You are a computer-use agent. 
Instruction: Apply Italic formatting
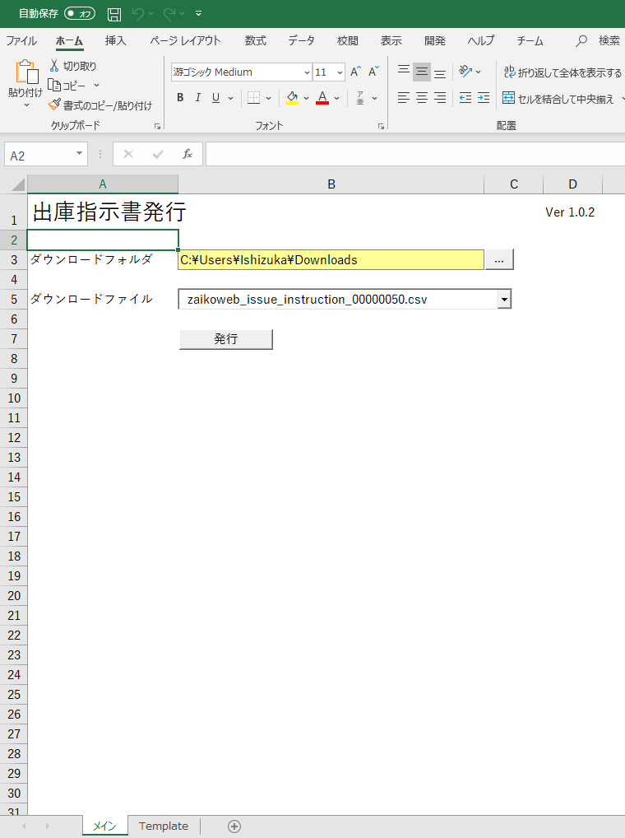click(x=197, y=98)
